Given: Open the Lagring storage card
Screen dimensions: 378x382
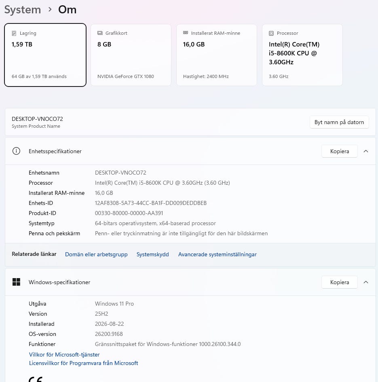Looking at the screenshot, I should 45,55.
